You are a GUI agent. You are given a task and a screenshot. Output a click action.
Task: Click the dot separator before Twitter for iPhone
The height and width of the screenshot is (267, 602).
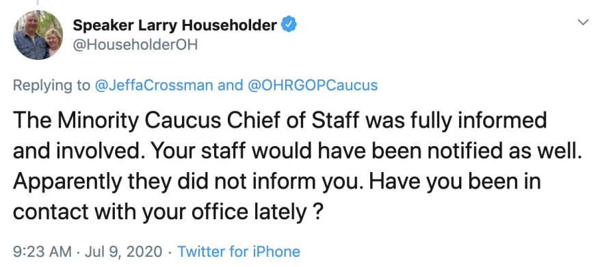(170, 252)
